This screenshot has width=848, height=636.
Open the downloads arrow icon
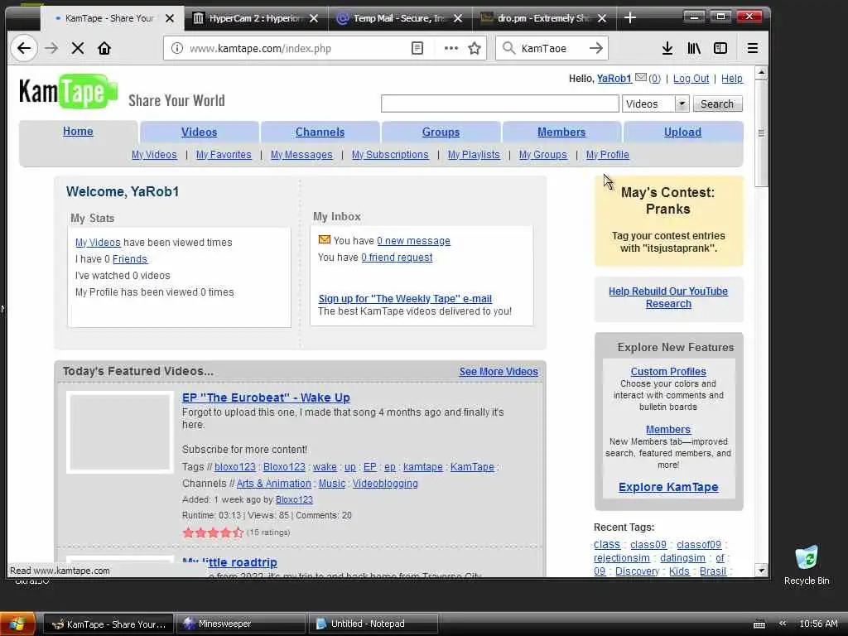pyautogui.click(x=667, y=48)
